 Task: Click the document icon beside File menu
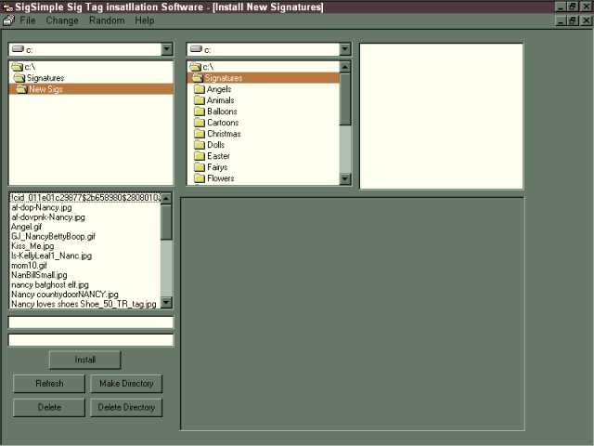[8, 20]
